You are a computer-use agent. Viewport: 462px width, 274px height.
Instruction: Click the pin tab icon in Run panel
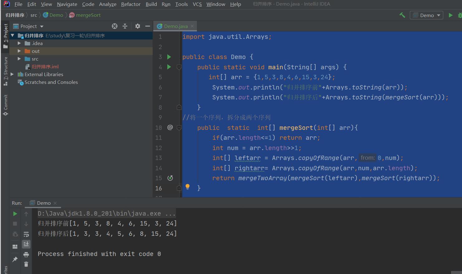[x=15, y=259]
